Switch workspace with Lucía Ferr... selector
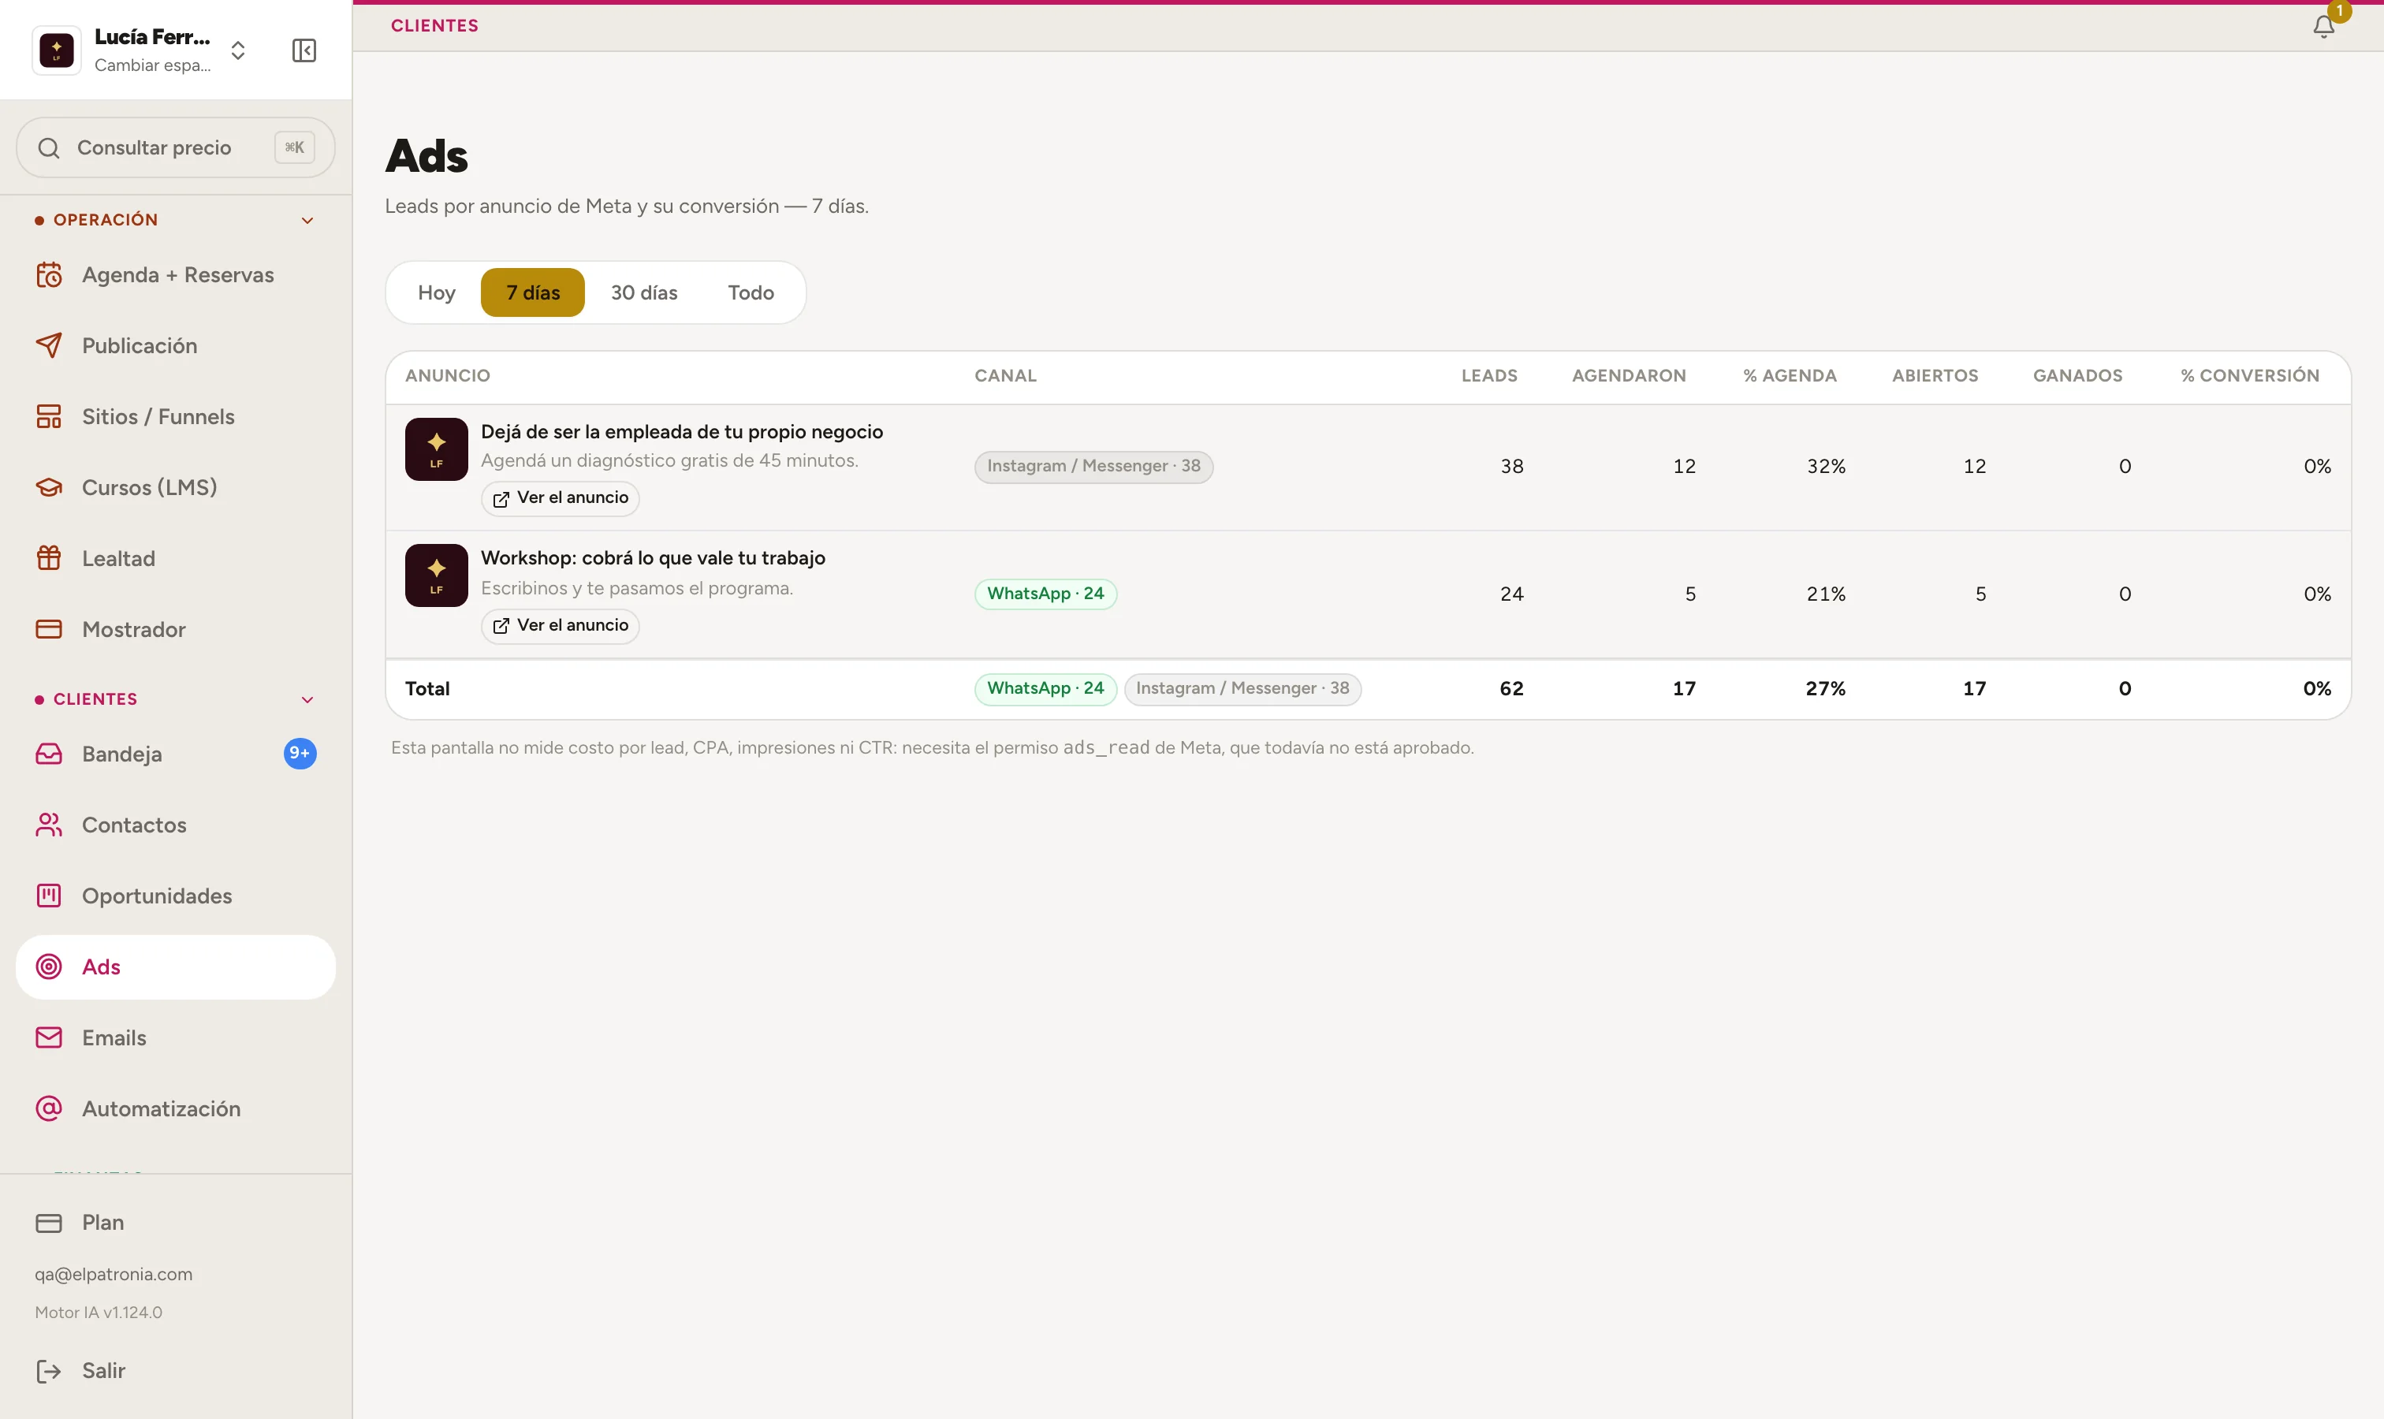The height and width of the screenshot is (1419, 2384). (142, 50)
